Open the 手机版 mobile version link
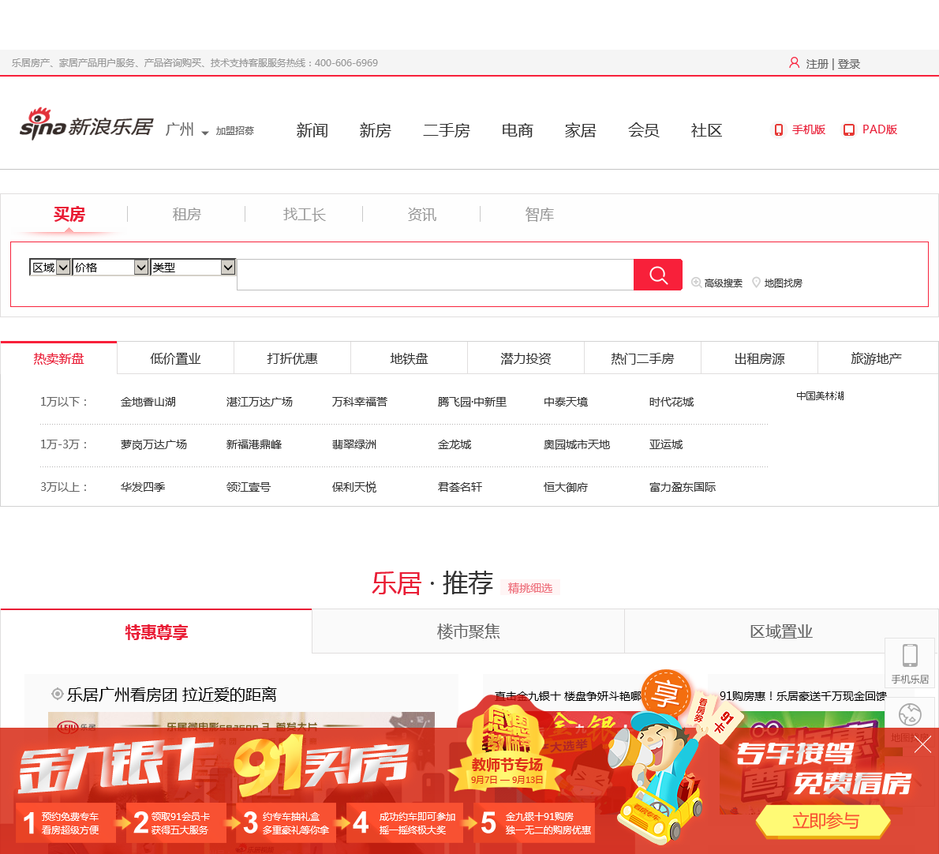The width and height of the screenshot is (939, 854). (x=799, y=129)
